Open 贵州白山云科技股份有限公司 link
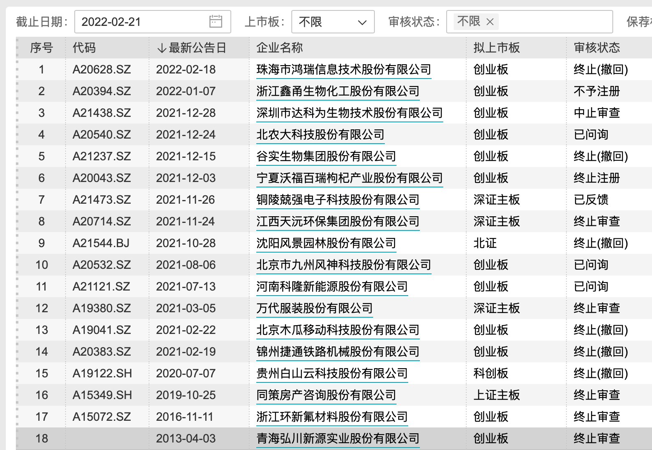 332,373
